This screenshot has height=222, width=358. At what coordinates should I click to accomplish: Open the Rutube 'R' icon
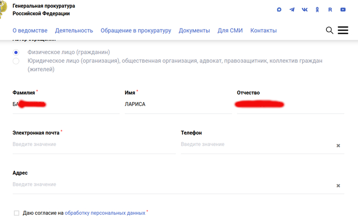click(330, 10)
